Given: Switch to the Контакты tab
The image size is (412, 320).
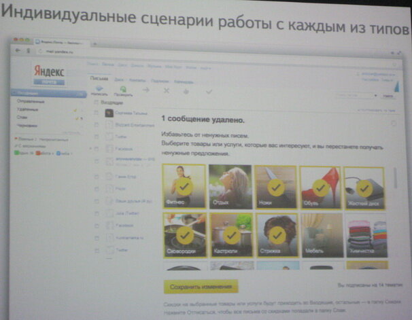Looking at the screenshot, I should (x=137, y=80).
